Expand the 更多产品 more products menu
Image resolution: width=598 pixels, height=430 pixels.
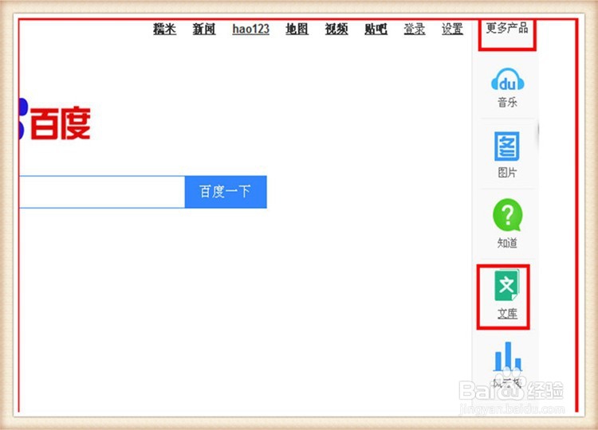click(507, 28)
